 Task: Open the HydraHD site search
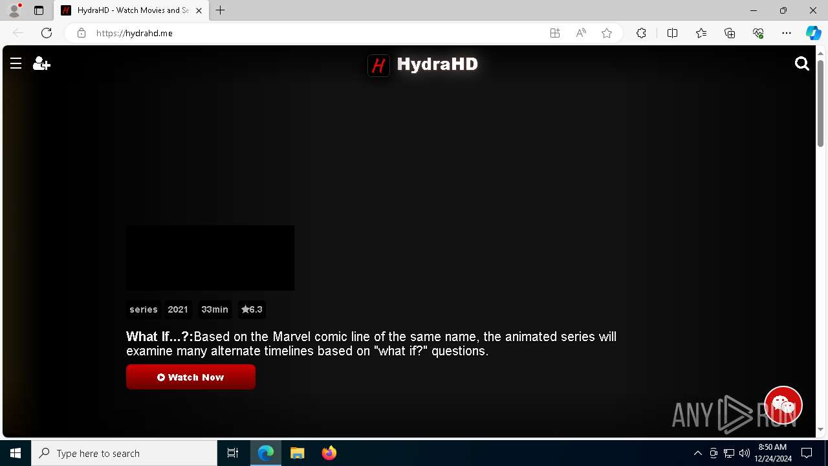pyautogui.click(x=802, y=63)
